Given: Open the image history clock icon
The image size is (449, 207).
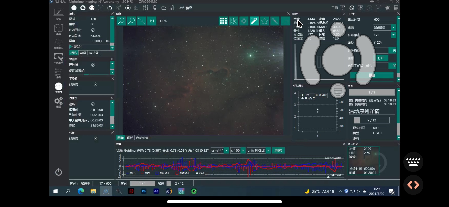Looking at the screenshot, I should pyautogui.click(x=352, y=8).
